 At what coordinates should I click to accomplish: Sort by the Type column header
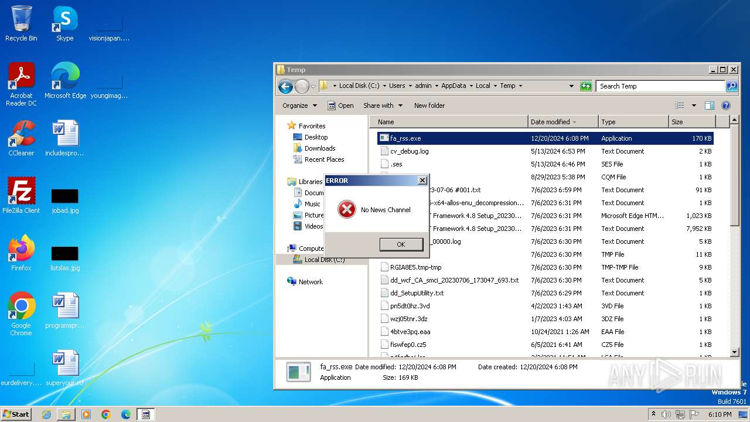coord(633,122)
